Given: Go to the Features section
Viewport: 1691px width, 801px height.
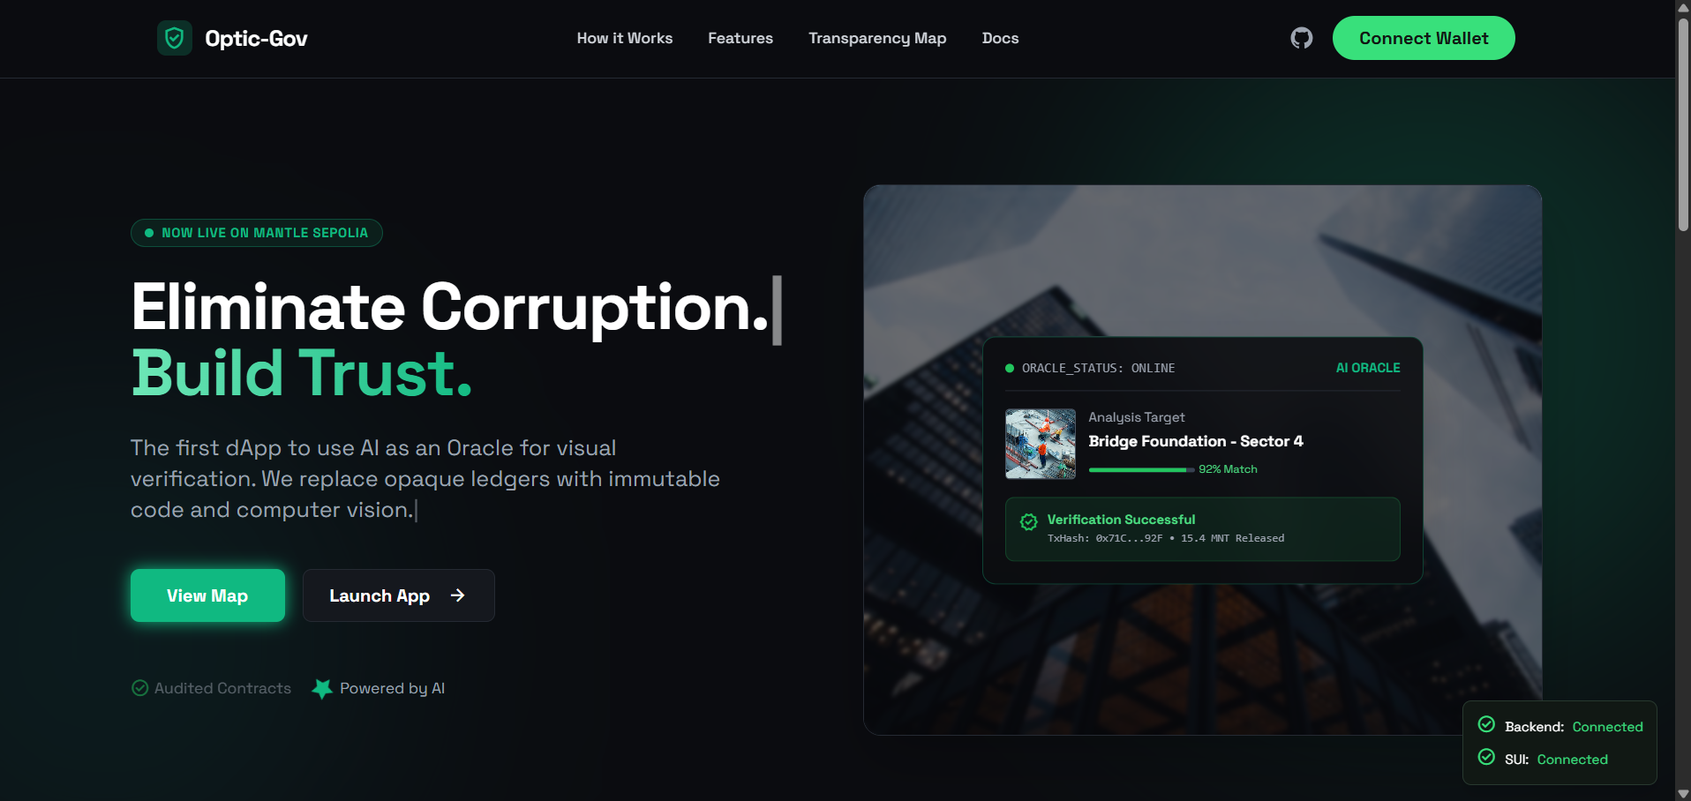Looking at the screenshot, I should click(x=740, y=38).
